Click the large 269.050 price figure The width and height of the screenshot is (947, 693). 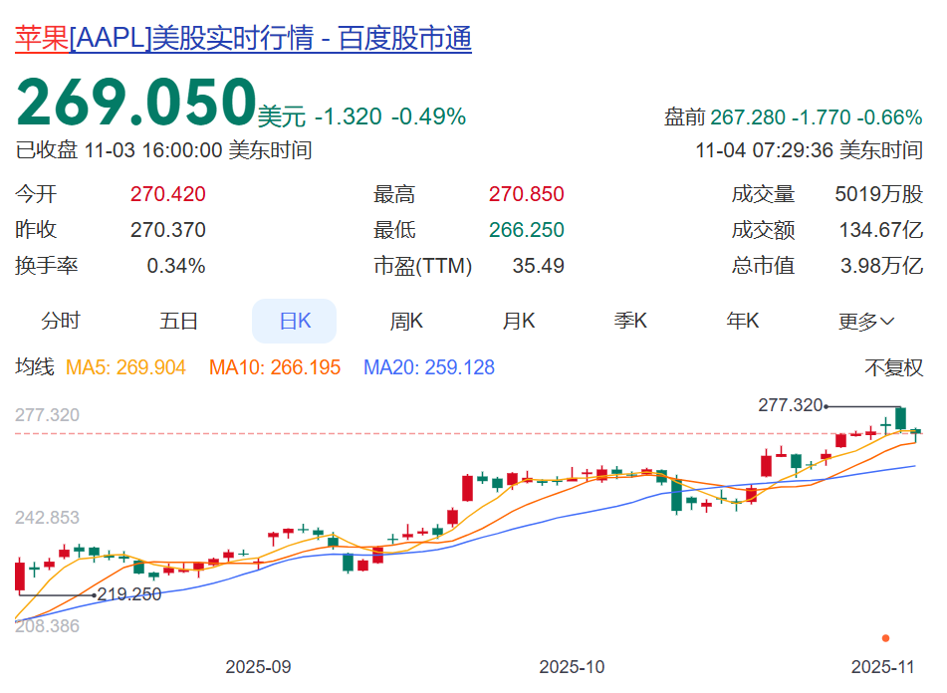(x=135, y=103)
